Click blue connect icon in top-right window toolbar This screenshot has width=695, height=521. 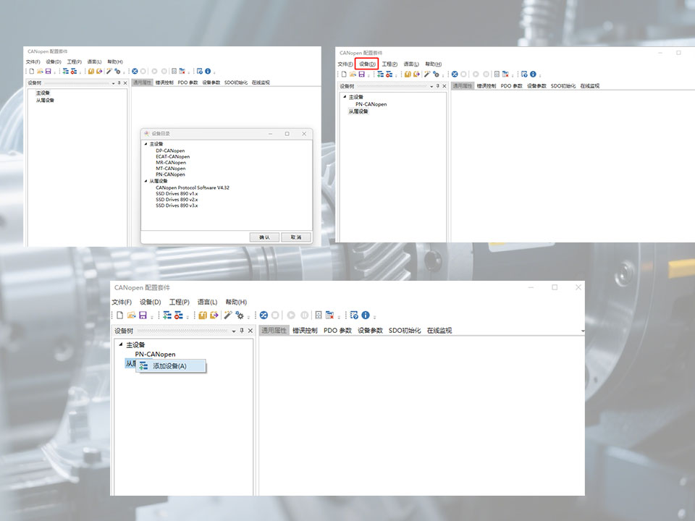pos(455,74)
